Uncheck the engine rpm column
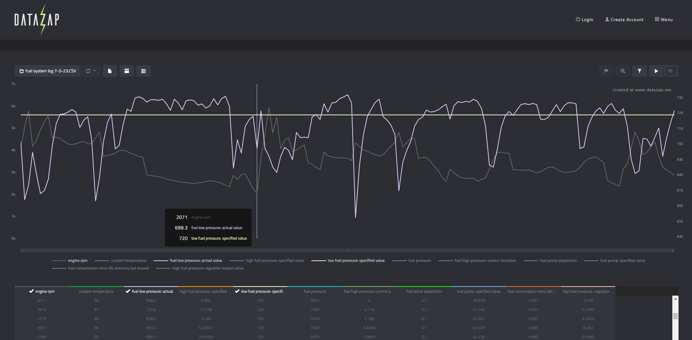 (x=32, y=291)
